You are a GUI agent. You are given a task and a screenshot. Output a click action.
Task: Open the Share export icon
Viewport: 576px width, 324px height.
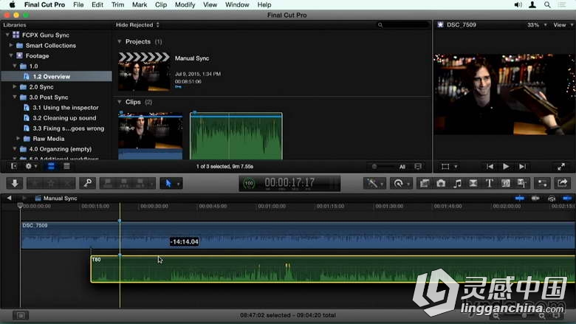[563, 183]
